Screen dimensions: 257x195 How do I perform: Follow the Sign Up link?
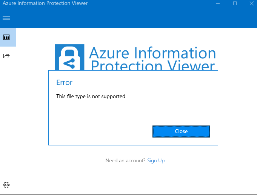156,161
